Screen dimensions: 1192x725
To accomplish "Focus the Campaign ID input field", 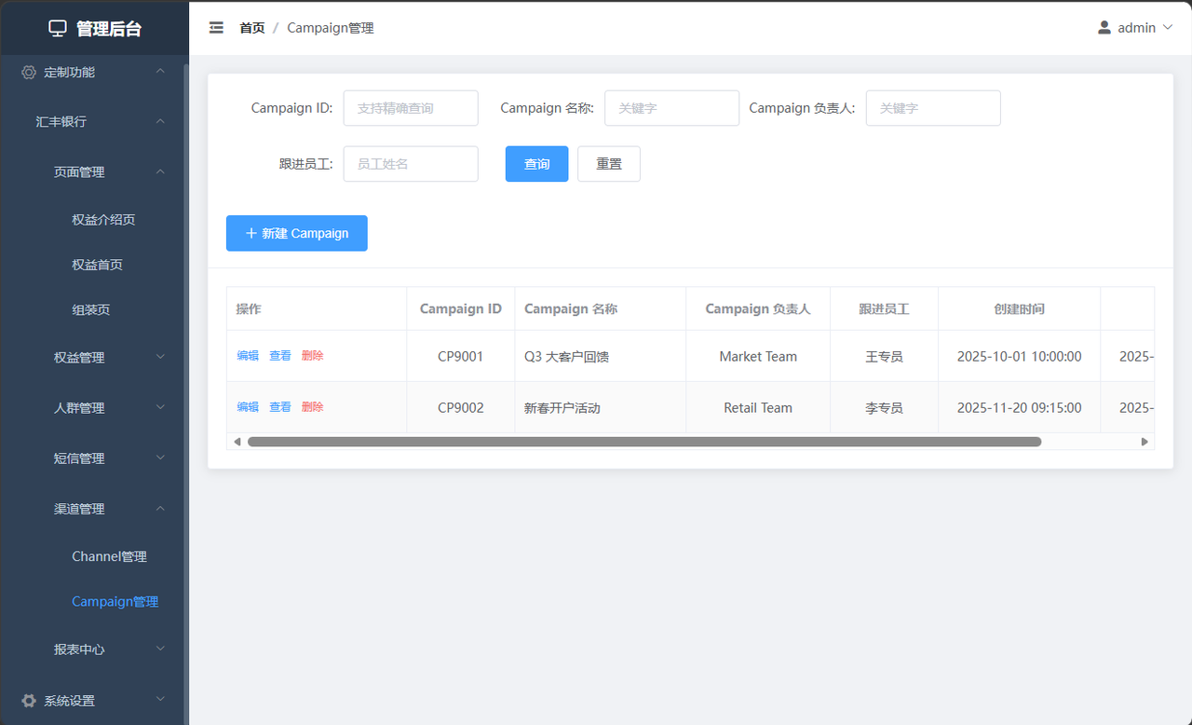I will [x=411, y=108].
